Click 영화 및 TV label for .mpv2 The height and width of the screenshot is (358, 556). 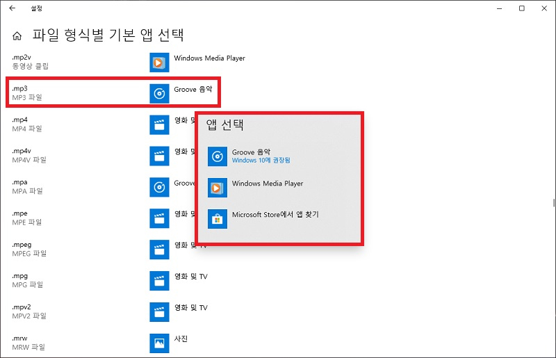point(190,308)
